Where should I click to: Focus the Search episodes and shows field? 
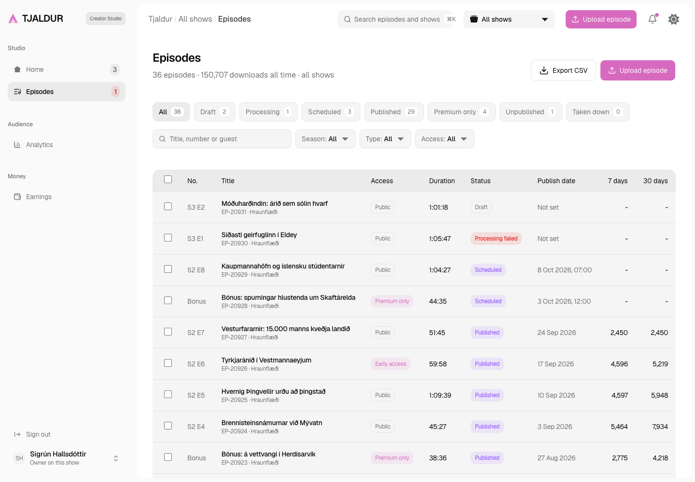pyautogui.click(x=395, y=19)
